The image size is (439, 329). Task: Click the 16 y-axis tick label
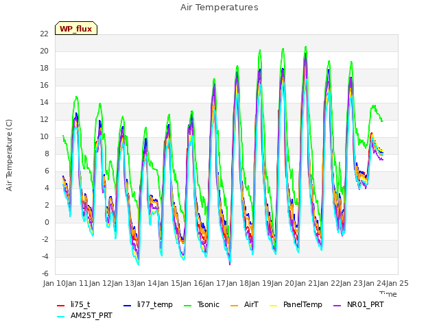[44, 85]
